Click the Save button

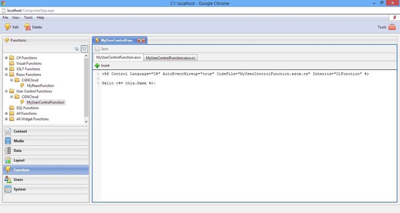point(102,49)
